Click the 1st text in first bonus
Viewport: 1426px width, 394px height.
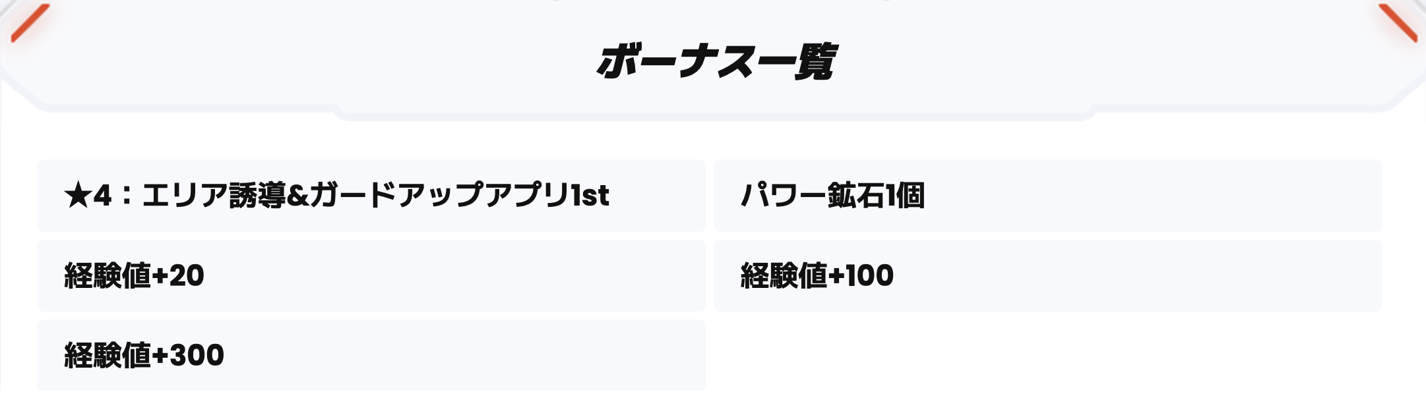[590, 196]
